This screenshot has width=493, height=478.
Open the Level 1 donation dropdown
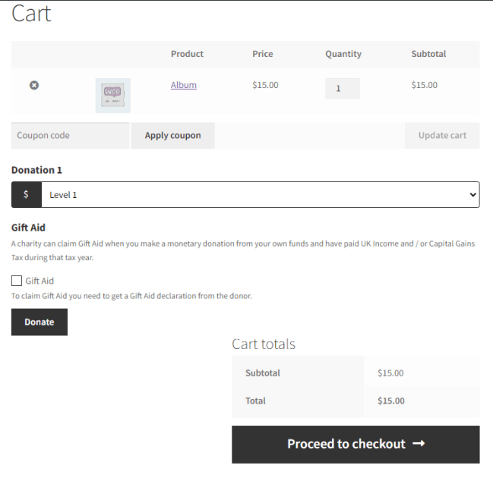tap(260, 195)
